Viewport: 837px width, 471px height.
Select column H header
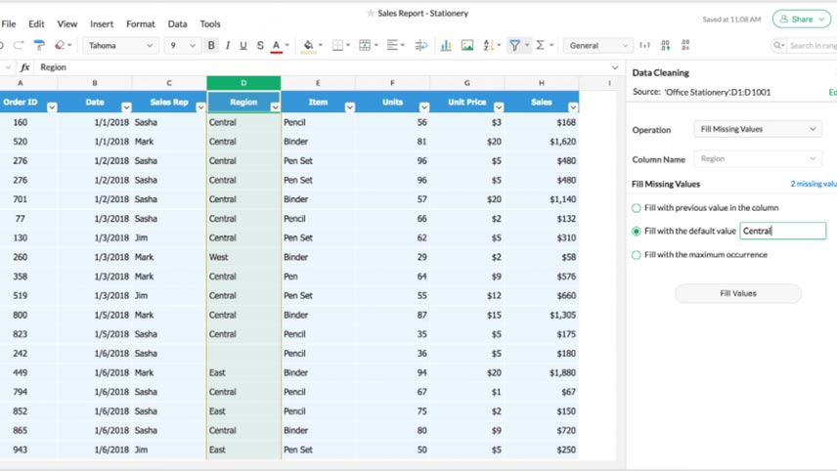click(x=542, y=83)
